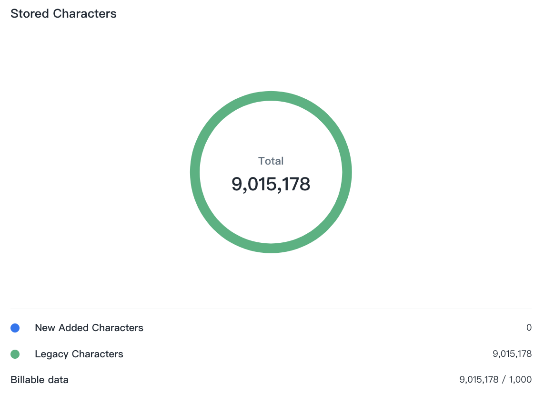Image resolution: width=544 pixels, height=395 pixels.
Task: Select the "Stored Characters" panel title
Action: (63, 14)
